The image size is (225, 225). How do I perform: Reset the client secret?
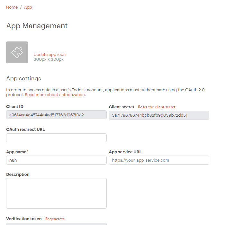click(157, 107)
